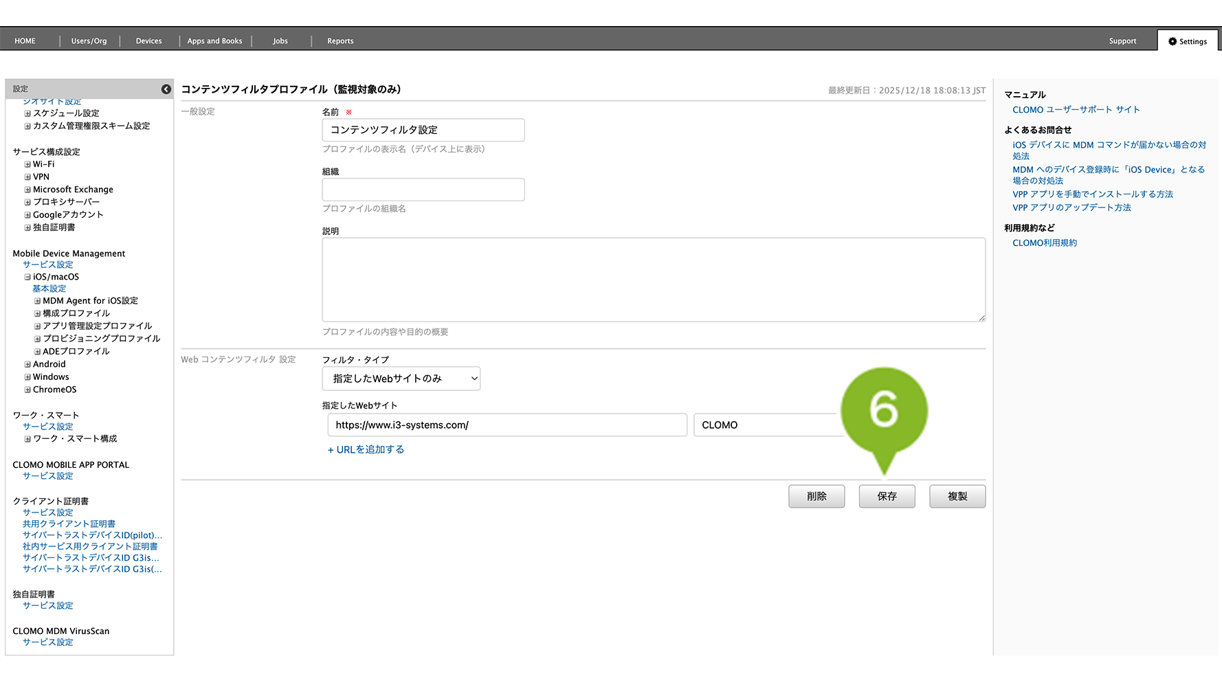Click the 保存 button
Image resolution: width=1222 pixels, height=687 pixels.
pos(887,496)
